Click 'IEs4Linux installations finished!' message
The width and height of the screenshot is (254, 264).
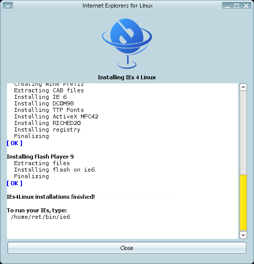click(x=51, y=197)
